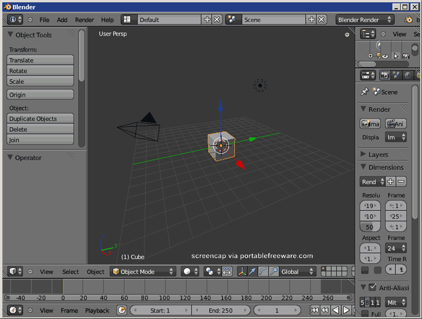Open the Add menu in top header
This screenshot has height=319, width=422.
(62, 20)
